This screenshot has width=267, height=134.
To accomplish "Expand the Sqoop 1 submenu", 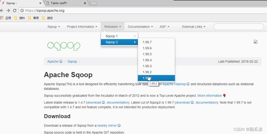I will pyautogui.click(x=119, y=36).
